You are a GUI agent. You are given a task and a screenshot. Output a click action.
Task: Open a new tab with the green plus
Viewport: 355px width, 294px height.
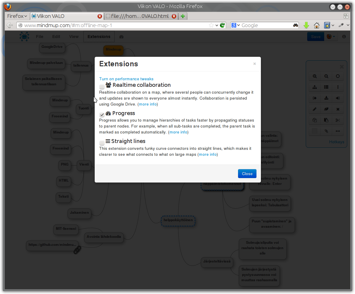[183, 16]
